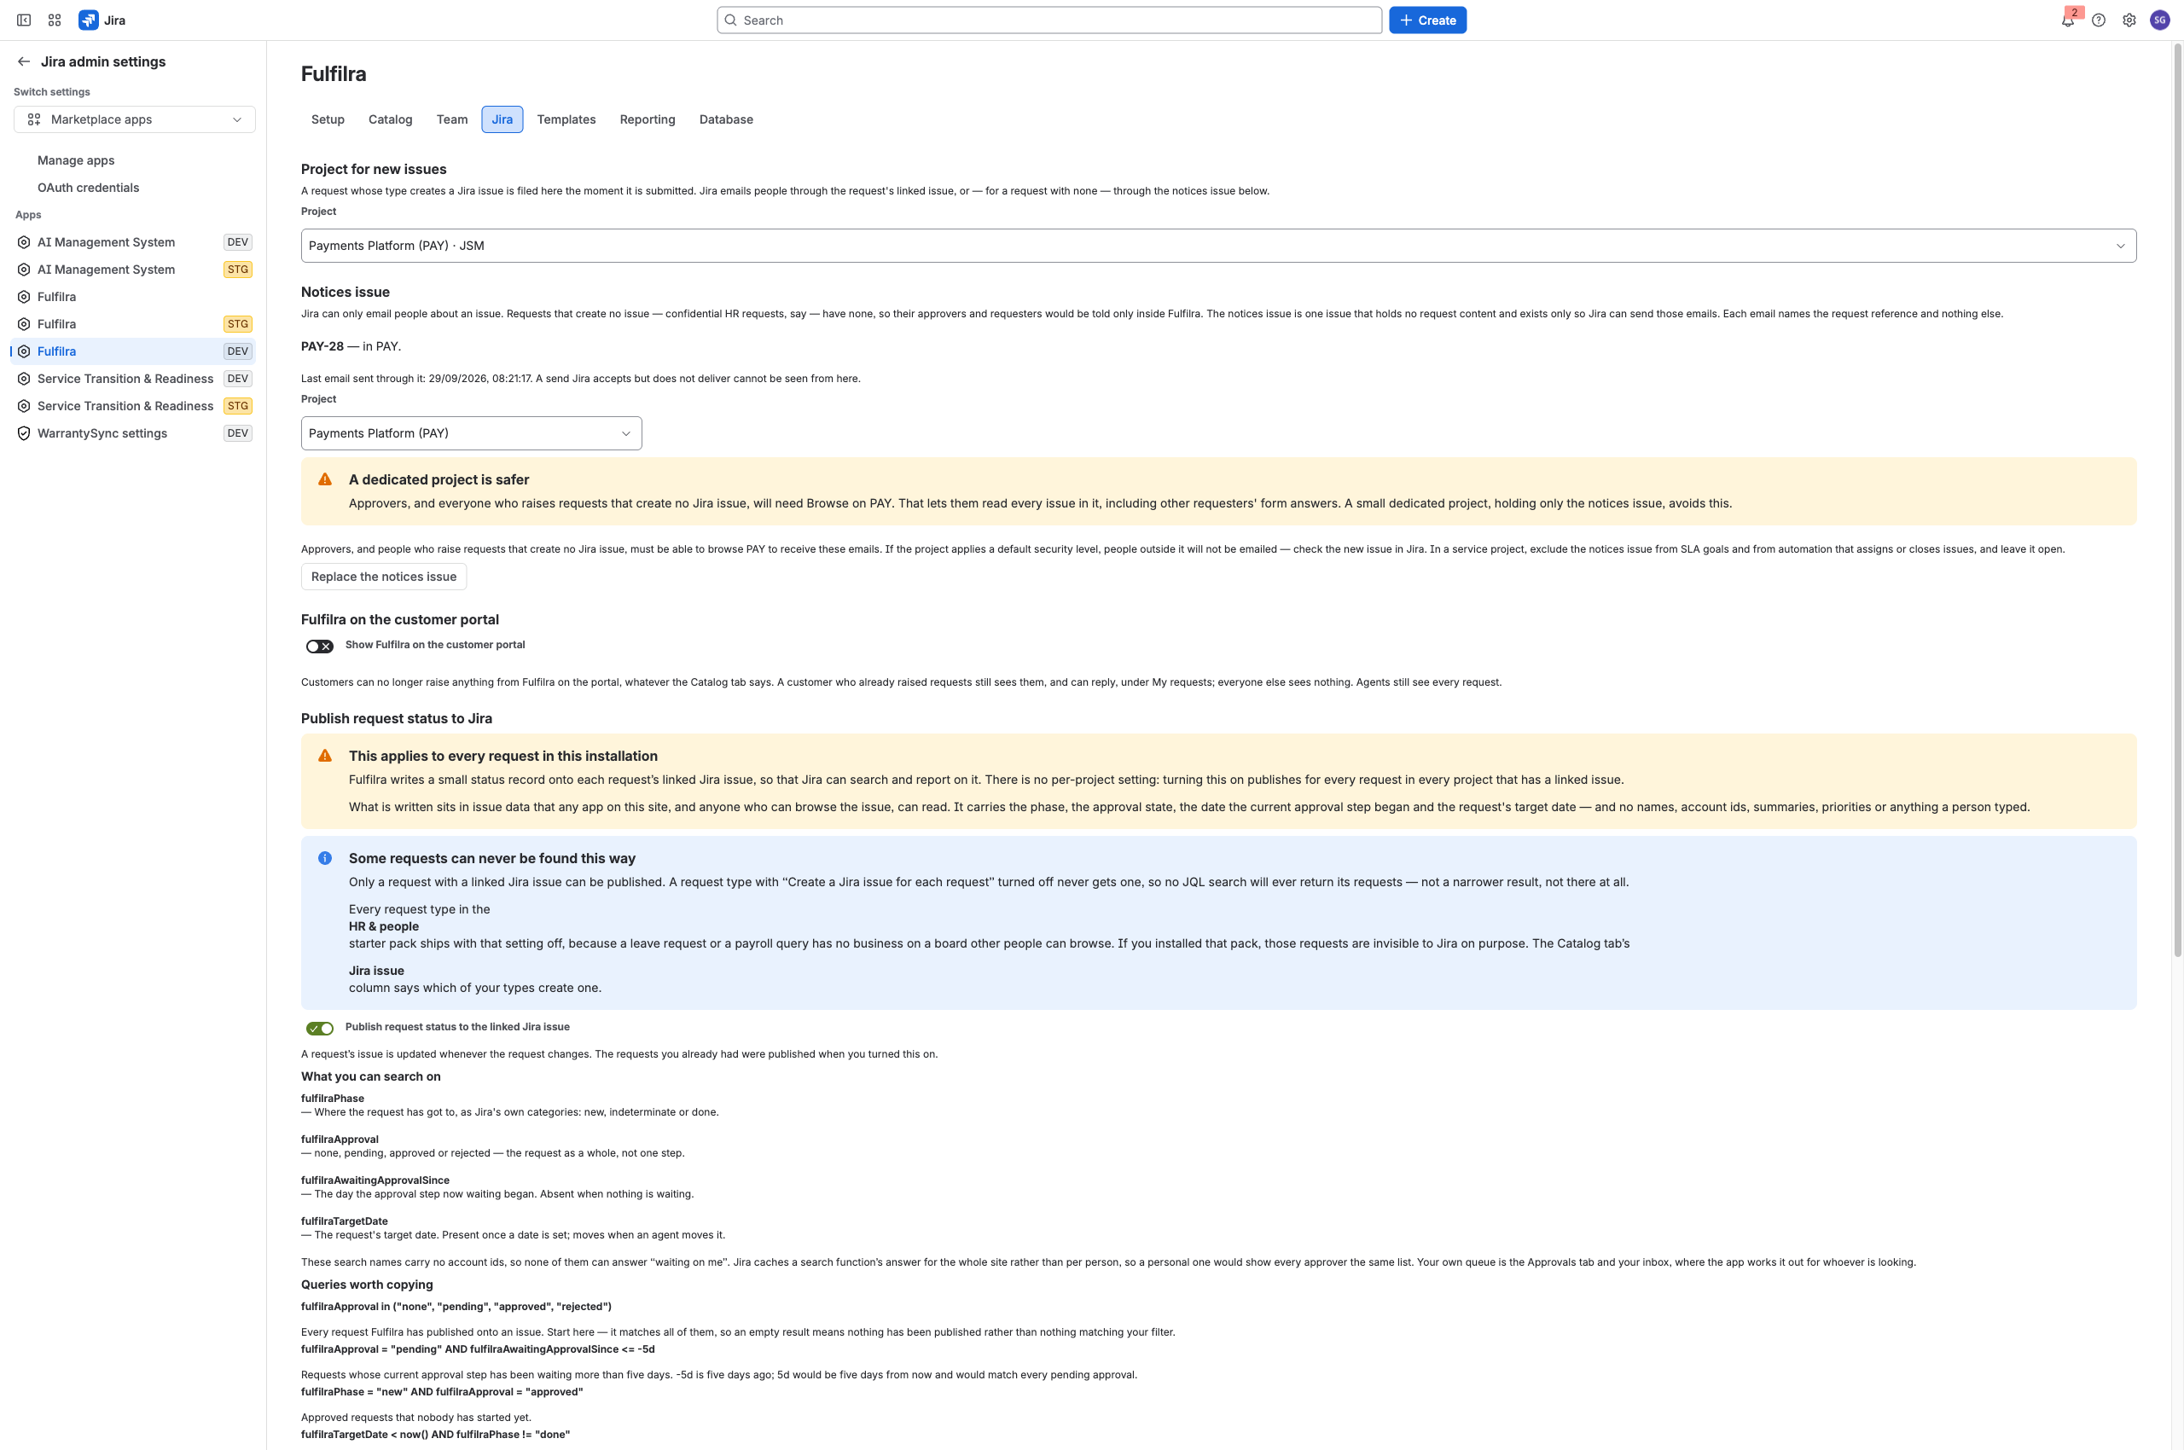The height and width of the screenshot is (1450, 2184).
Task: Click the page vertical scrollbar
Action: tap(2177, 499)
